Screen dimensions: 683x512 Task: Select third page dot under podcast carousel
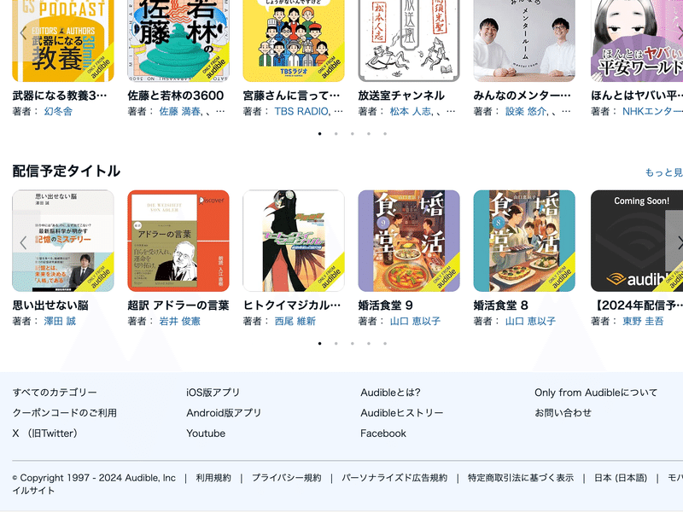coord(353,134)
